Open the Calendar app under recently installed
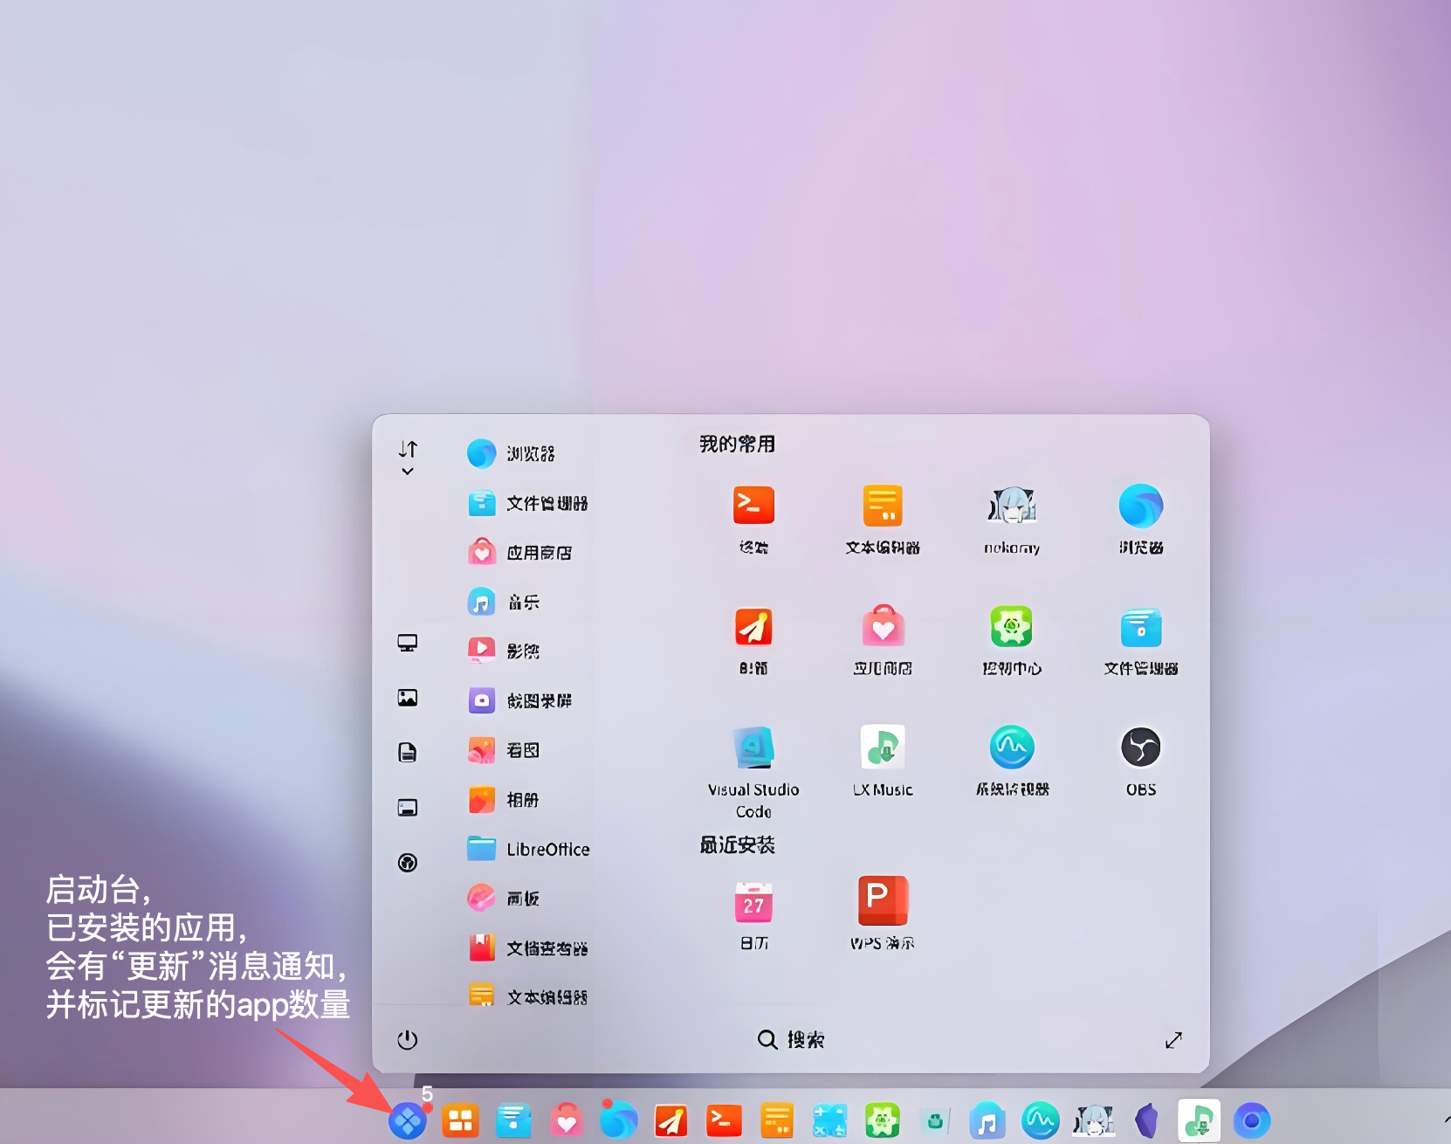1451x1144 pixels. 753,903
